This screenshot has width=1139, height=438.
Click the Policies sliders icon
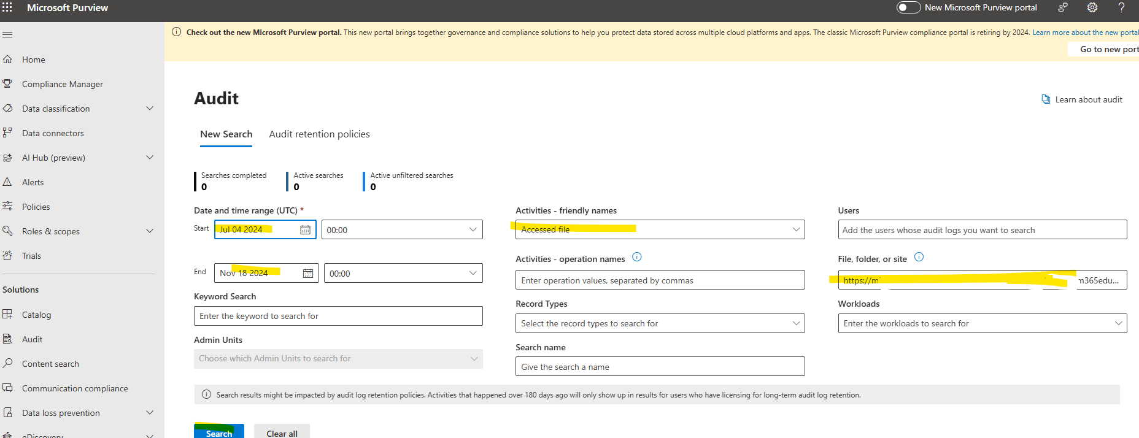coord(7,207)
